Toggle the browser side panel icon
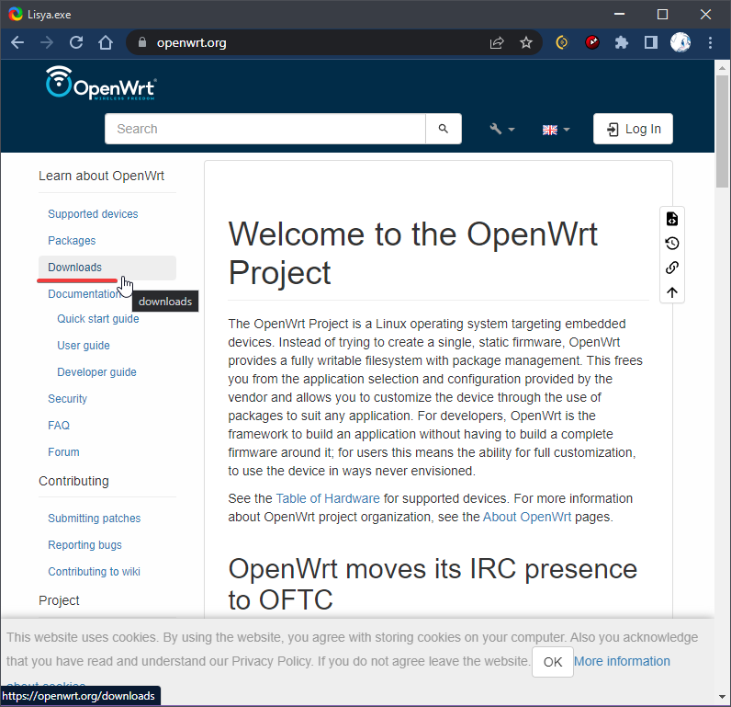731x707 pixels. (651, 43)
